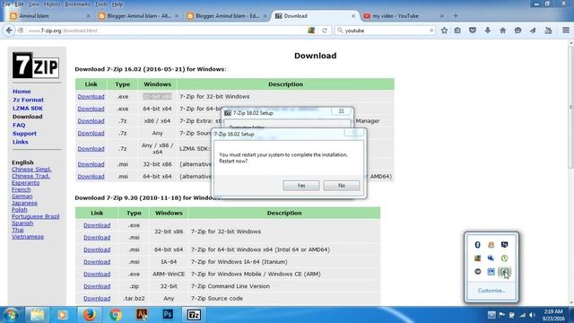
Task: Switch language to Vietnamese
Action: coord(28,237)
